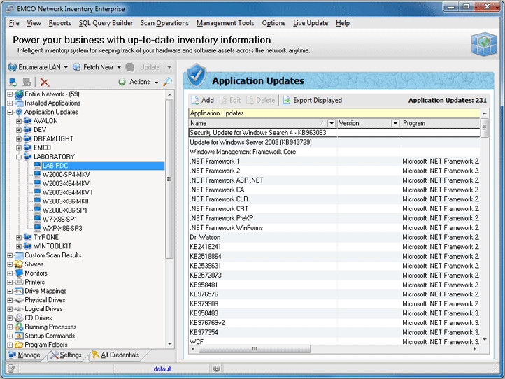This screenshot has height=379, width=505.
Task: Click the Drive Mappings icon
Action: 20,291
